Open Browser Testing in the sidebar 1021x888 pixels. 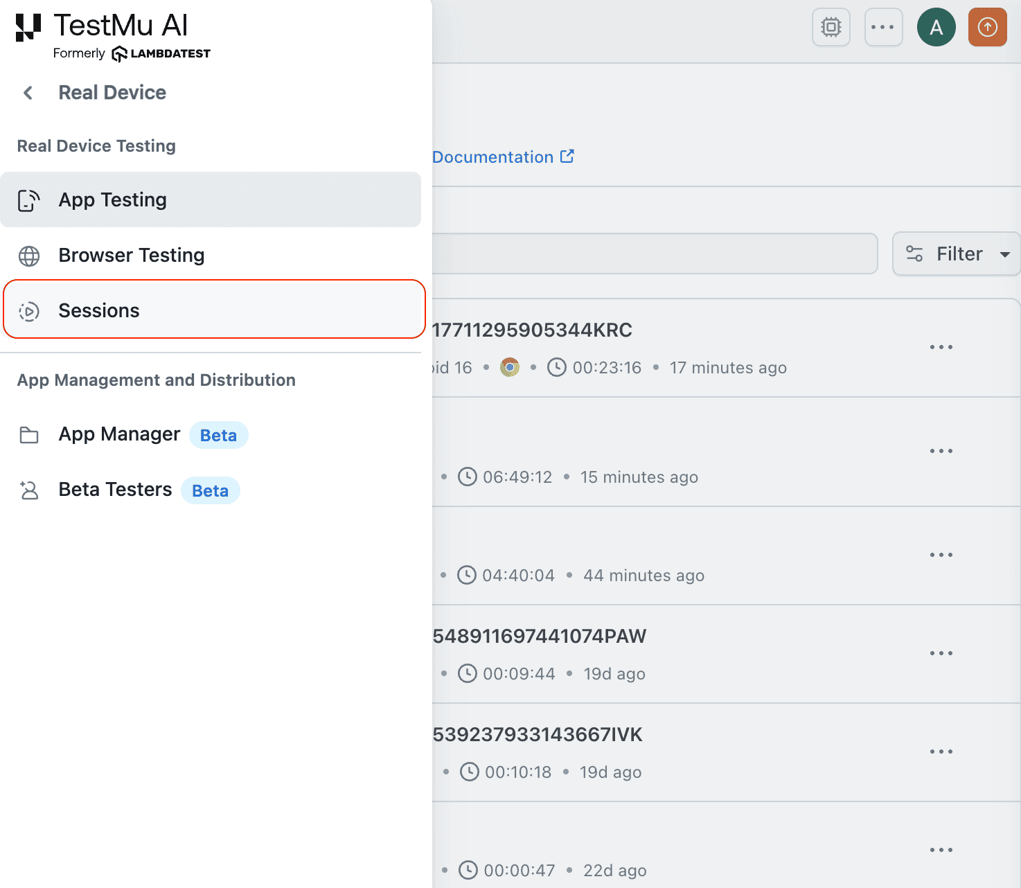(211, 255)
